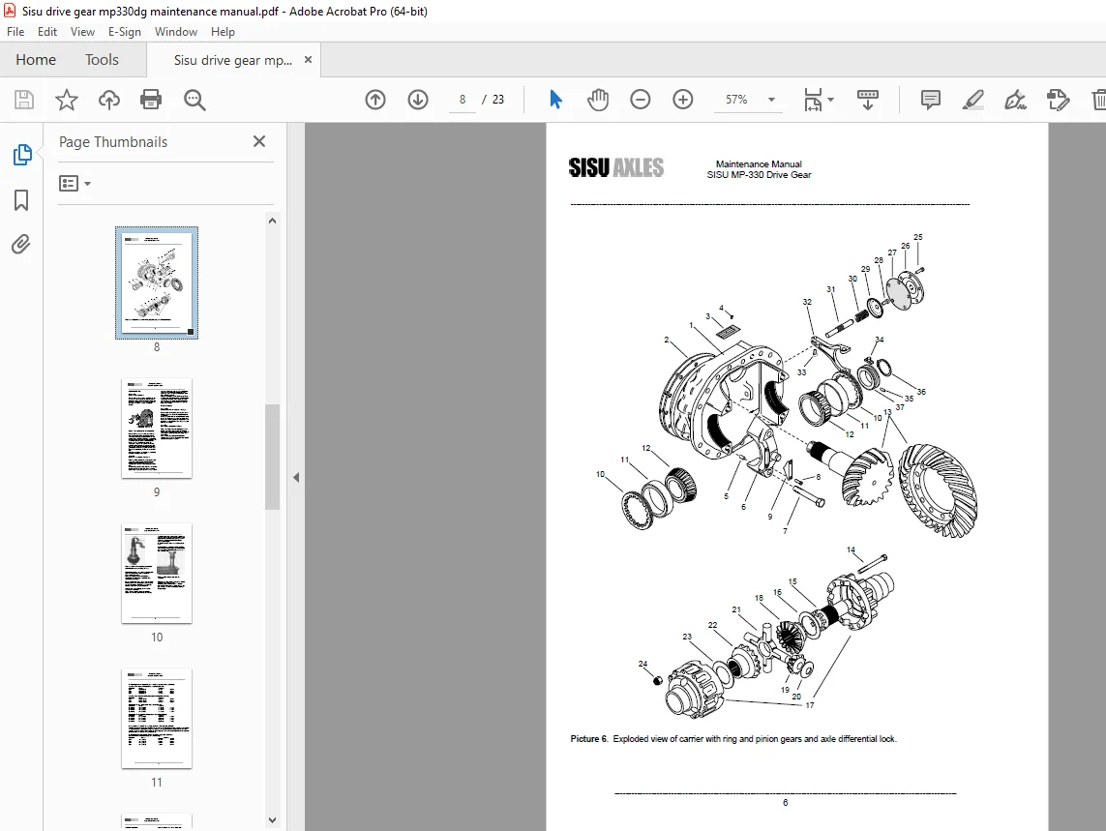Toggle the Page Thumbnails sidebar icon
This screenshot has height=831, width=1106.
click(22, 155)
